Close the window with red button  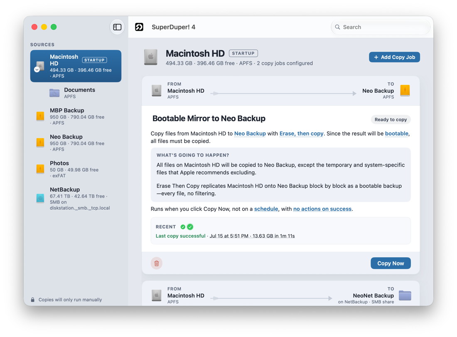(x=34, y=27)
